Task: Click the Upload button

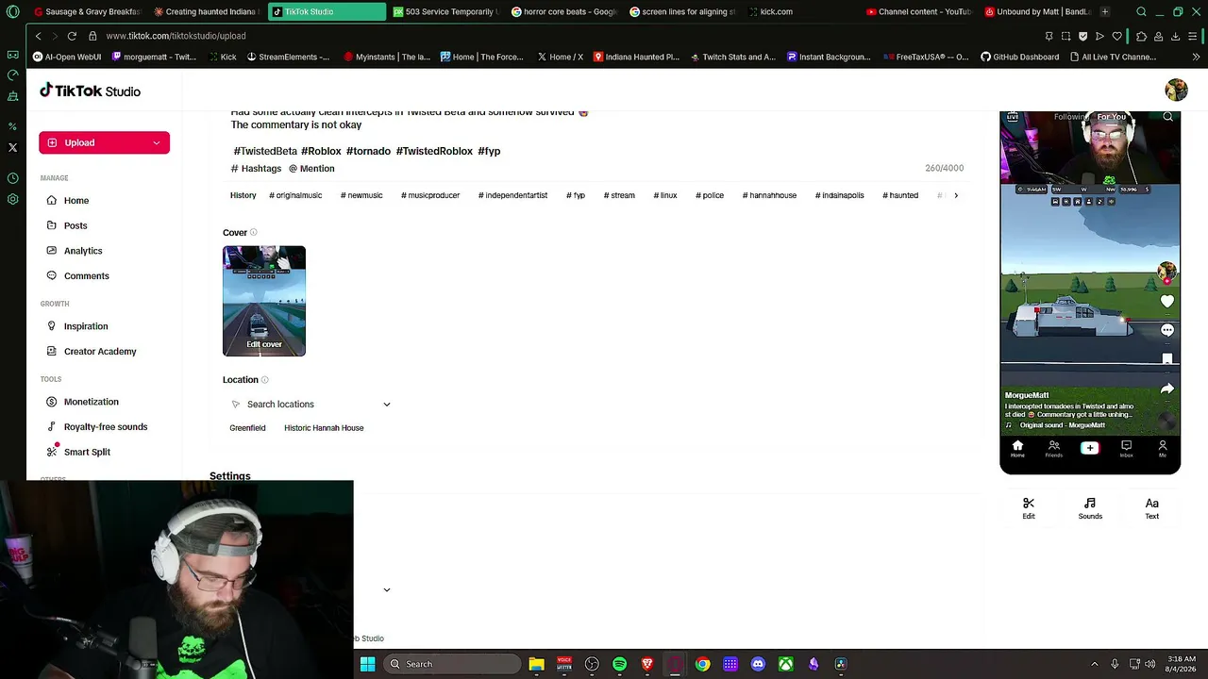Action: pos(104,142)
